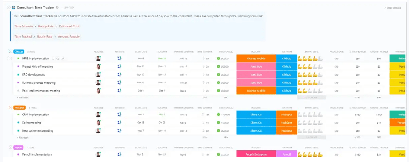Select the Payroll status group label
This screenshot has width=409, height=162.
click(x=18, y=147)
